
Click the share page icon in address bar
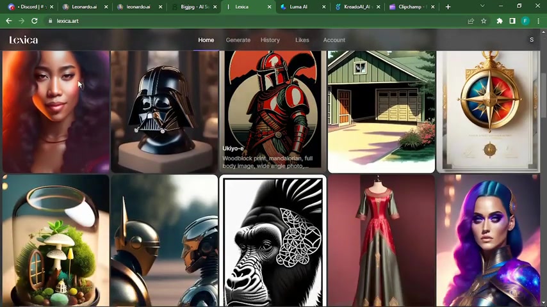click(x=471, y=21)
